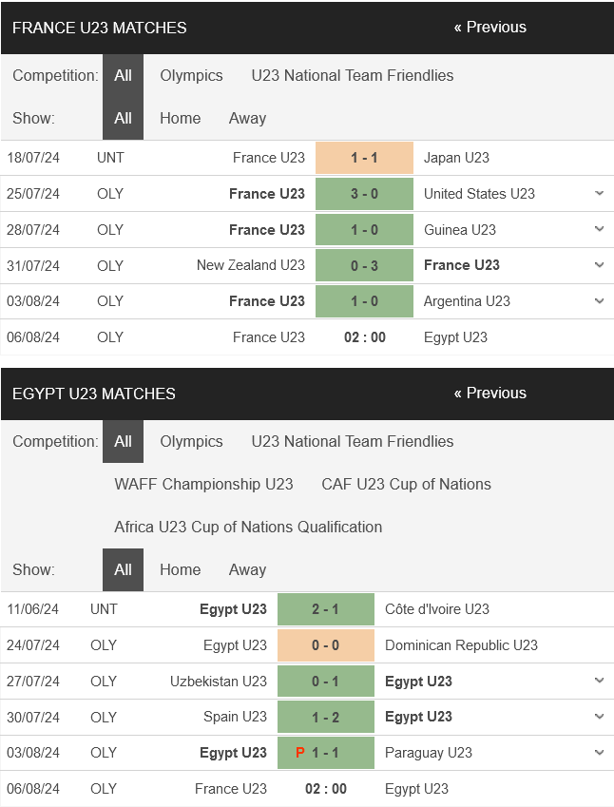The image size is (614, 807).
Task: Expand Uzbekistan U23 vs Egypt U23 chevron
Action: [599, 681]
